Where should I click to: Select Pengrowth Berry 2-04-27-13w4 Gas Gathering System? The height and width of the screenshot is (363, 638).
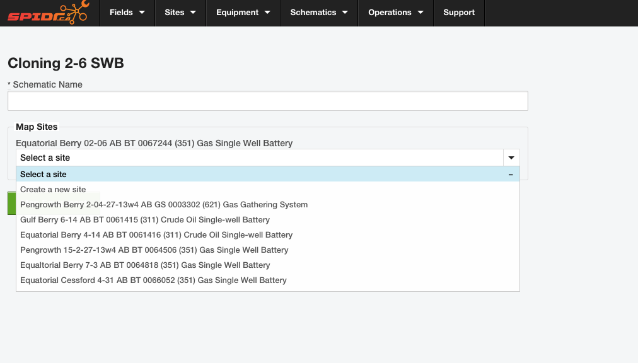pyautogui.click(x=164, y=205)
